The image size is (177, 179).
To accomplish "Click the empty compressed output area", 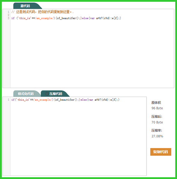I will click(x=79, y=138).
